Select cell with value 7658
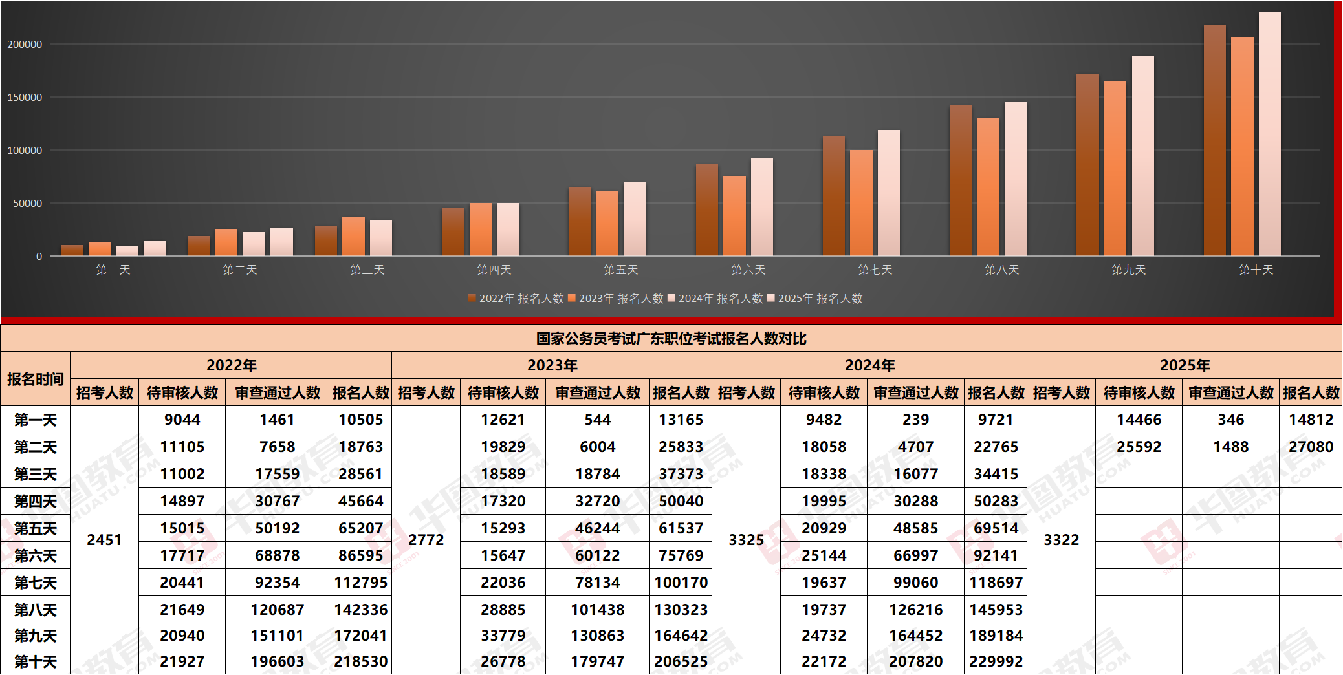This screenshot has width=1343, height=675. tap(278, 447)
